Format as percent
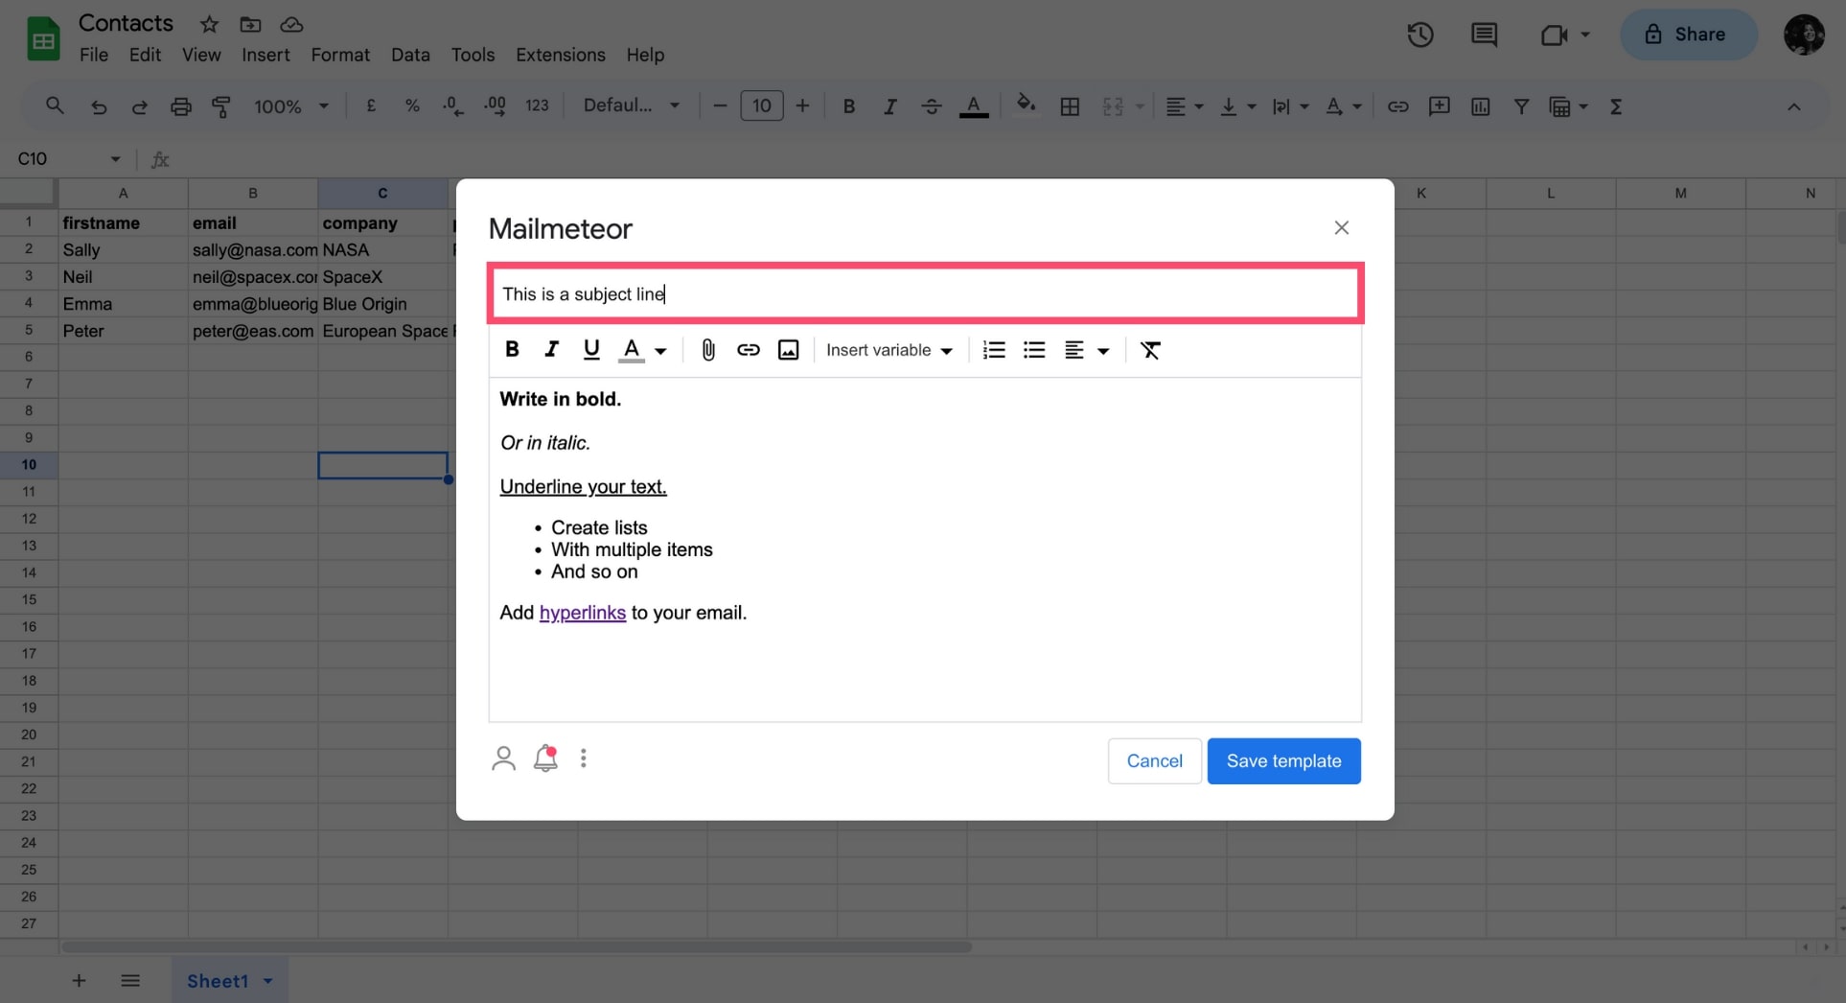 412,105
